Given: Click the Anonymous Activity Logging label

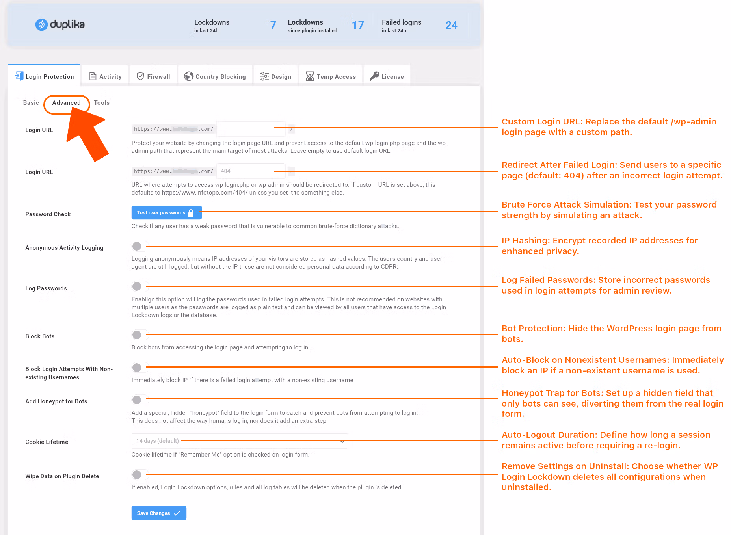Looking at the screenshot, I should click(x=64, y=248).
